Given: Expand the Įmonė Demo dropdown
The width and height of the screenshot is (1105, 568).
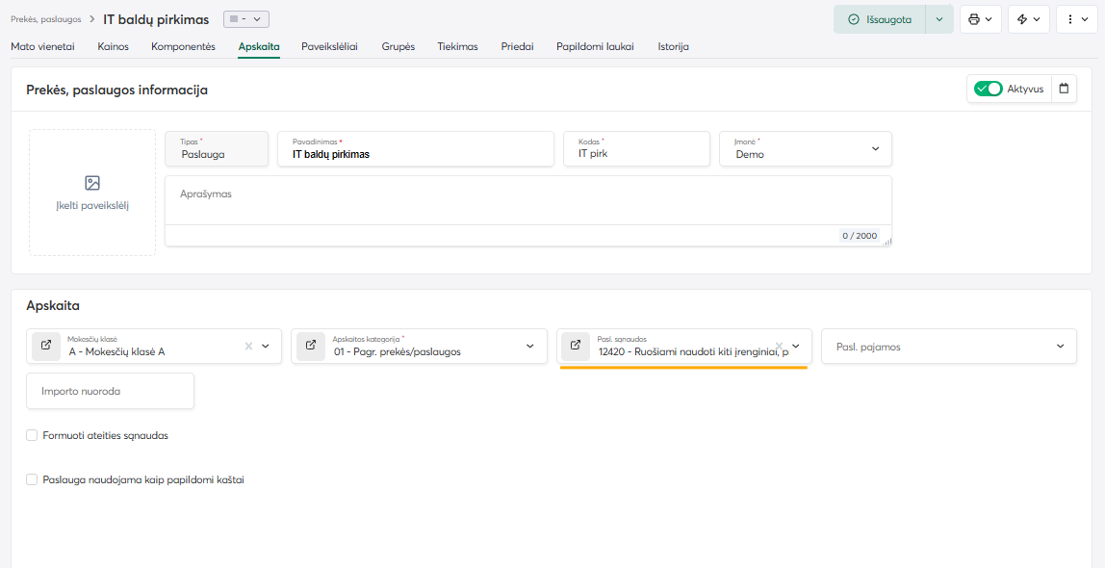Looking at the screenshot, I should pyautogui.click(x=875, y=148).
